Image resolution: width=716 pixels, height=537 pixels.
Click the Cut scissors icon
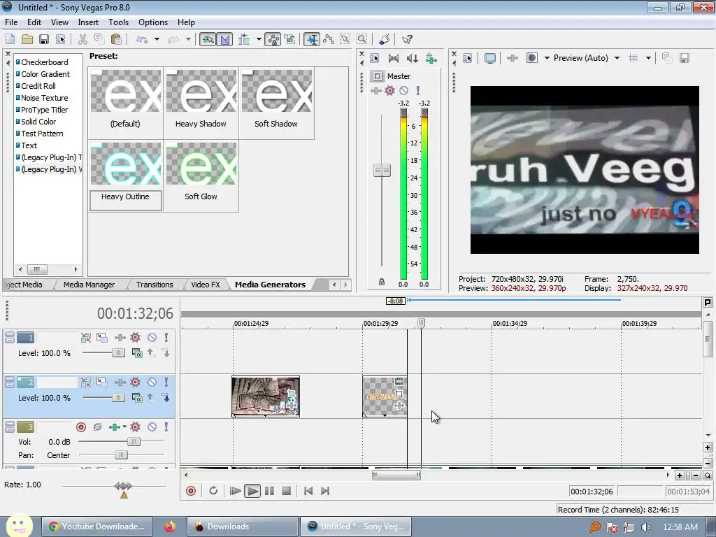click(x=83, y=39)
